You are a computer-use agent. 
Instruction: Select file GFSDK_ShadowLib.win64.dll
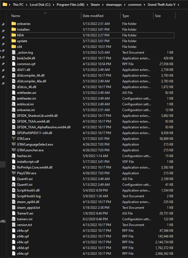click(x=92, y=116)
